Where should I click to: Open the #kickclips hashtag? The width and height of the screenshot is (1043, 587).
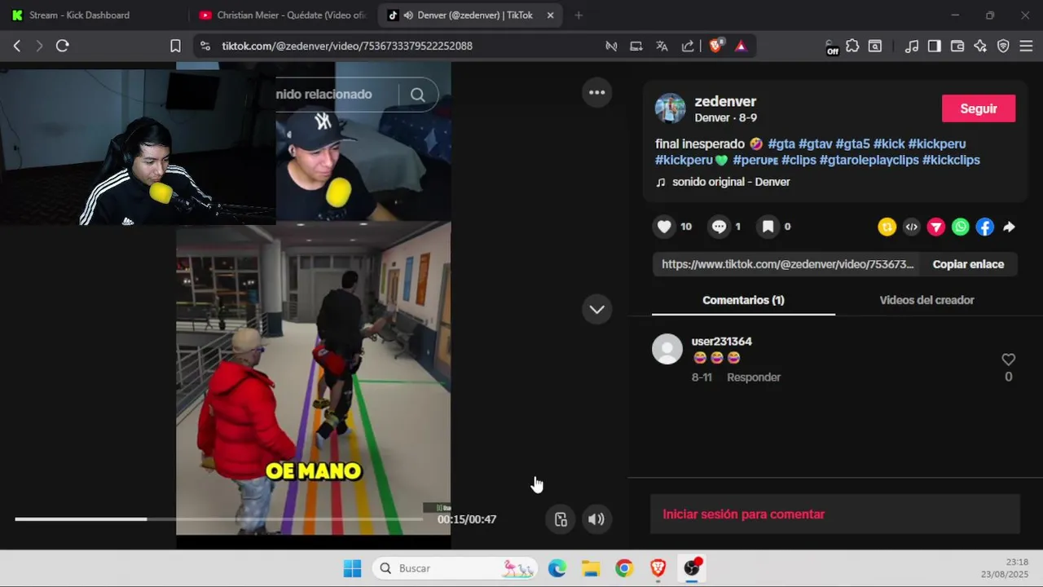pos(951,161)
